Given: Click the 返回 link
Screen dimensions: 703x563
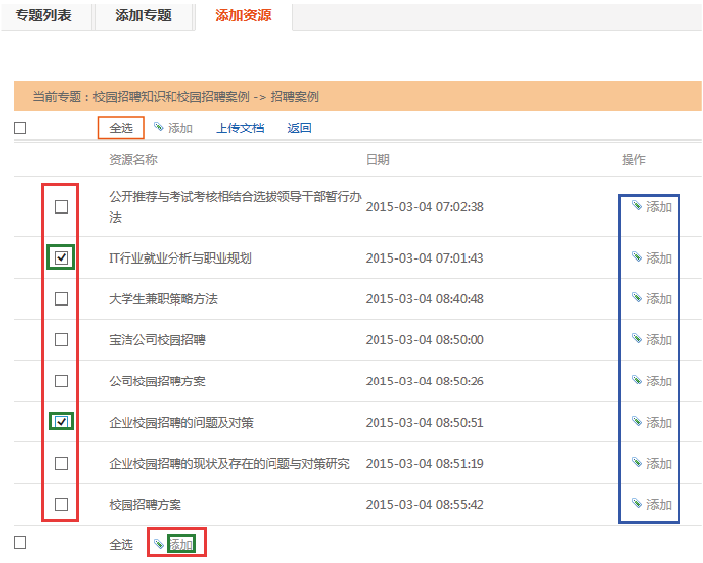Looking at the screenshot, I should point(299,128).
